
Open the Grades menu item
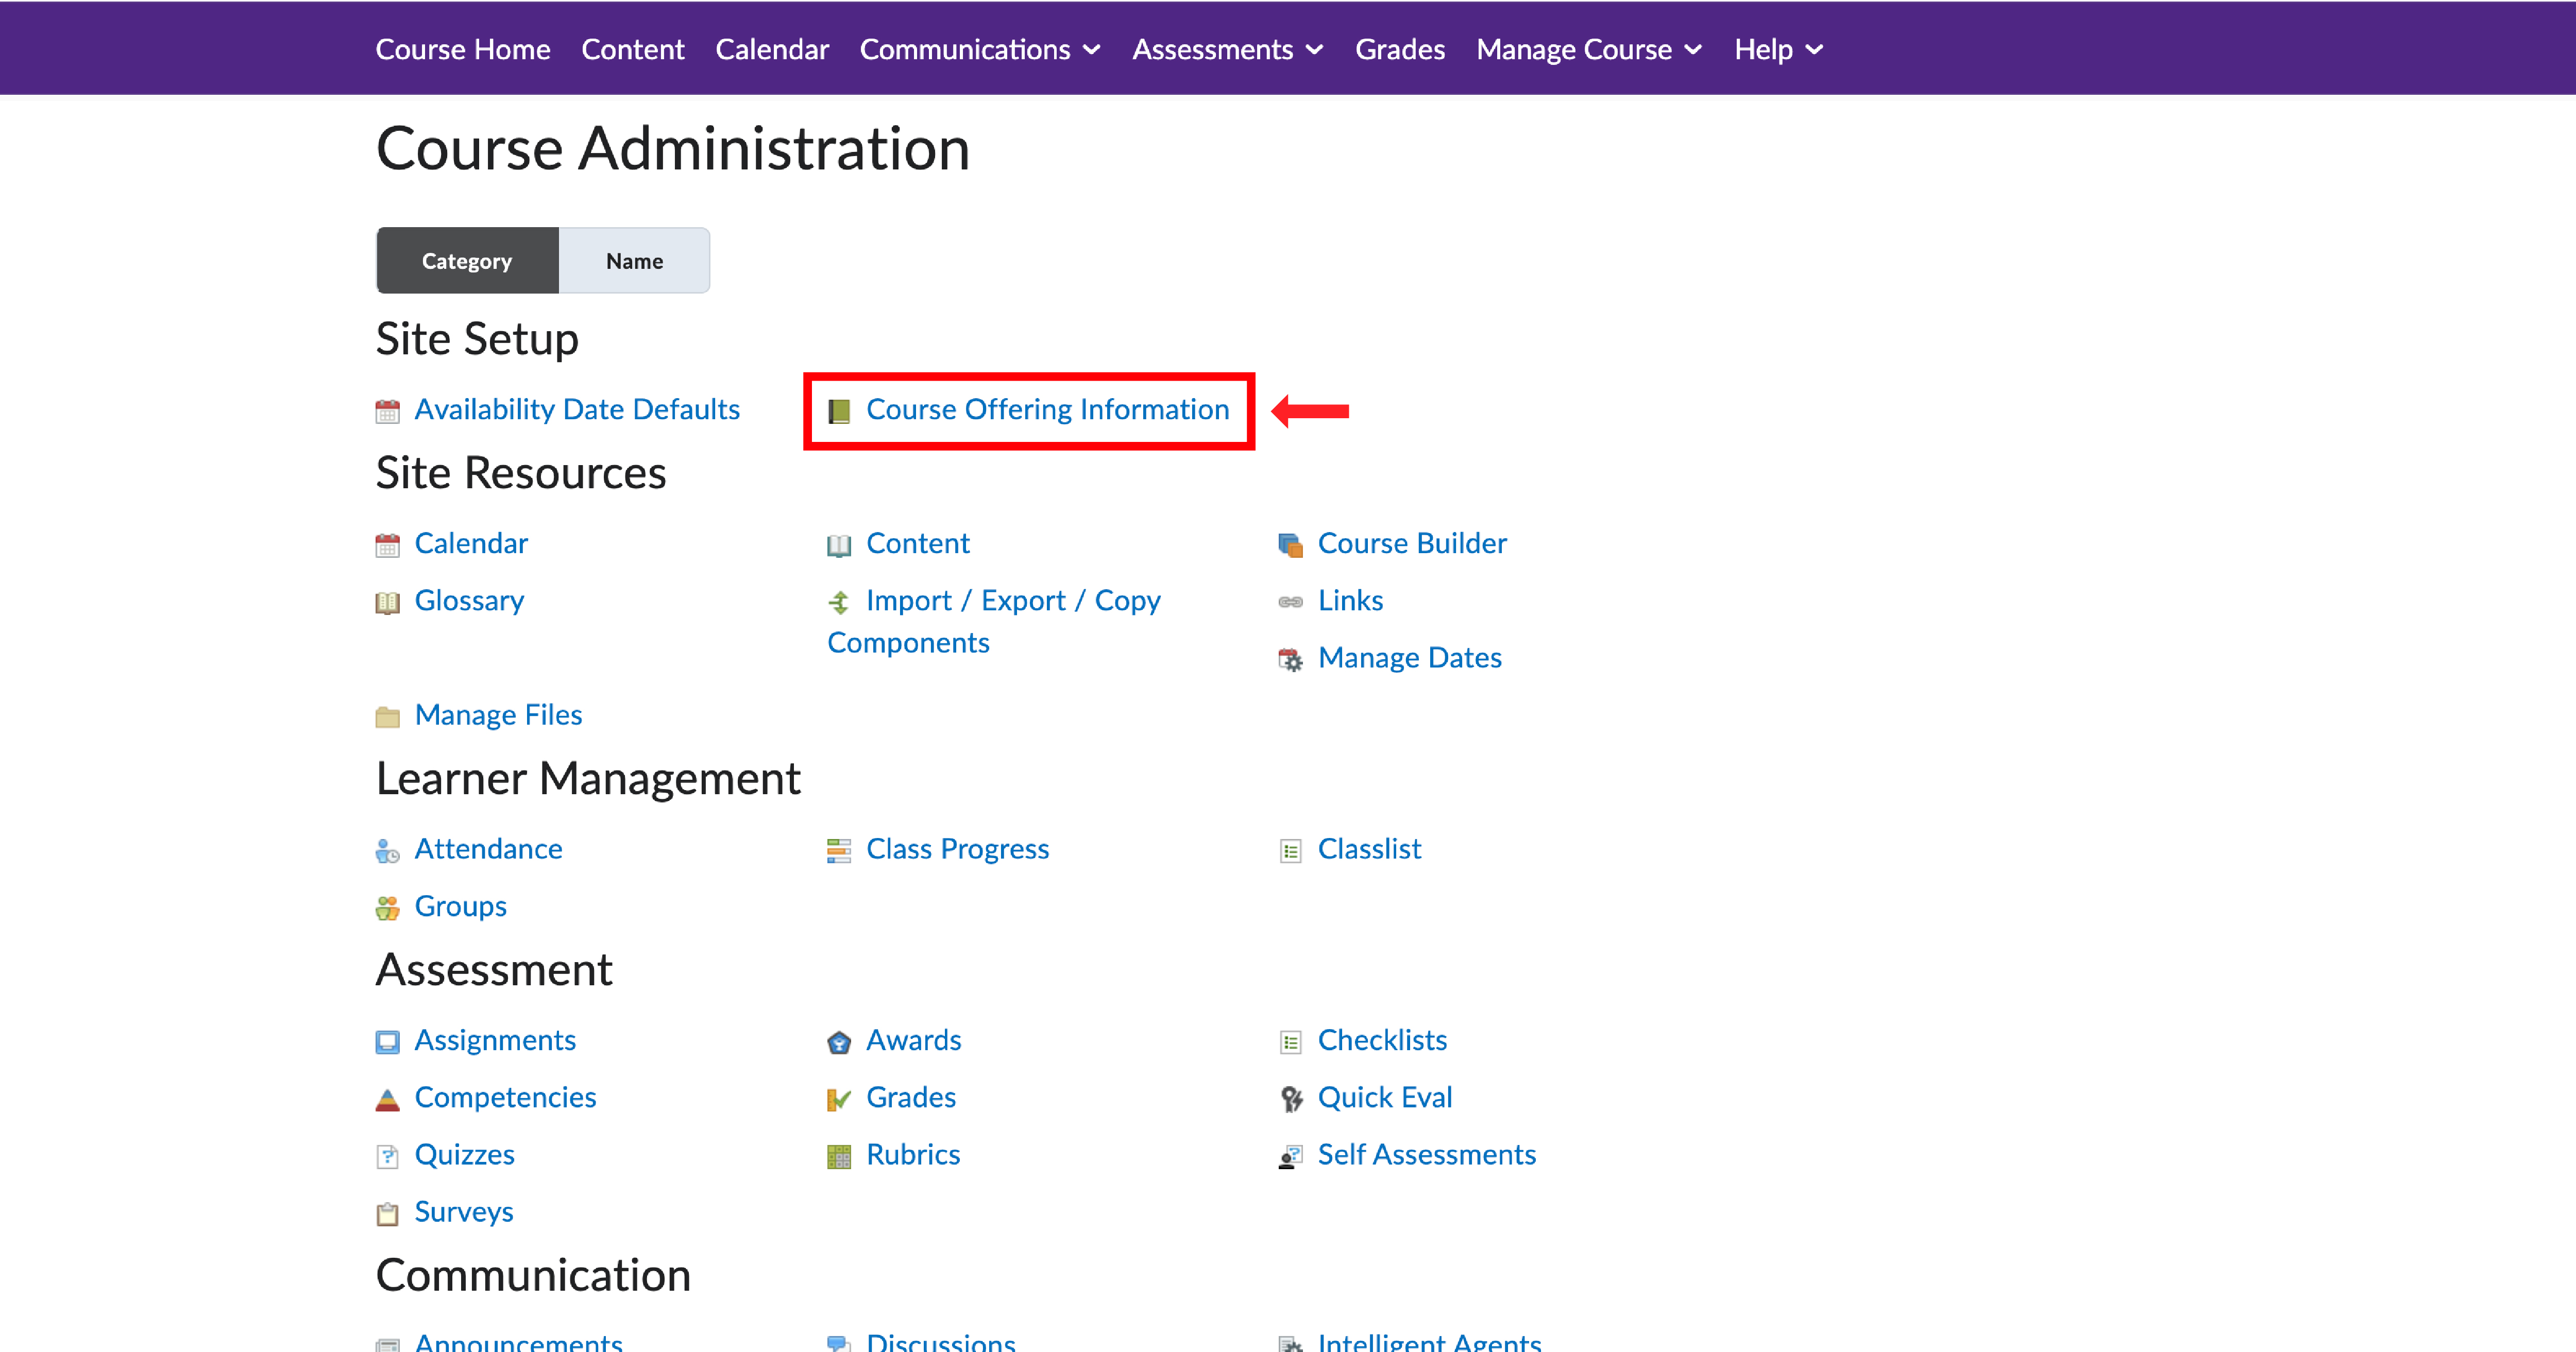coord(1399,48)
